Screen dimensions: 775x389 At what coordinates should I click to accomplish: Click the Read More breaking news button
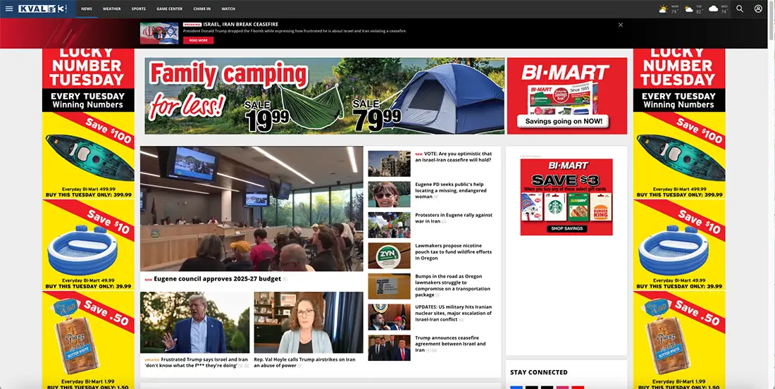(198, 41)
